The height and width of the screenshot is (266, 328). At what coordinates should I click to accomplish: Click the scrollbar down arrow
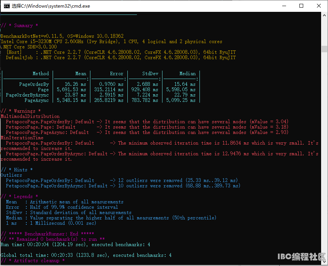click(x=324, y=261)
